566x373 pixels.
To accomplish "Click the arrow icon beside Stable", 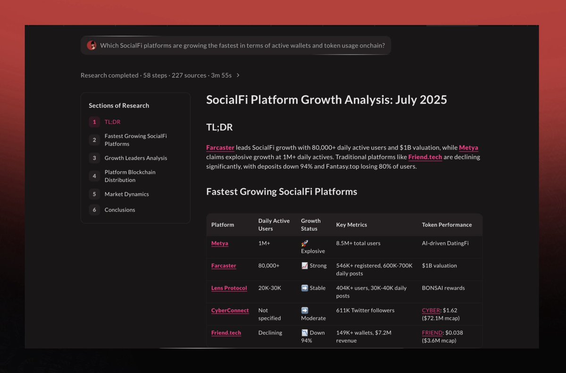I will point(305,288).
